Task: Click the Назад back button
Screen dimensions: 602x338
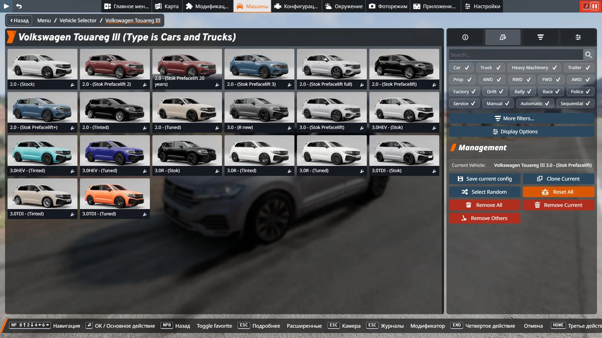Action: click(19, 20)
